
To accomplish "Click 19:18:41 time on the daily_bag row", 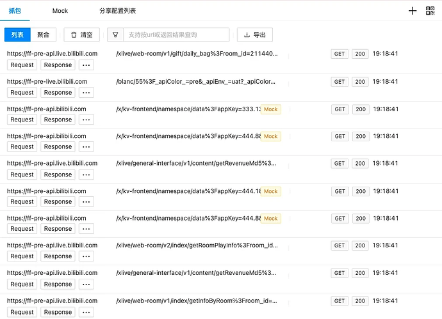I will [x=385, y=54].
